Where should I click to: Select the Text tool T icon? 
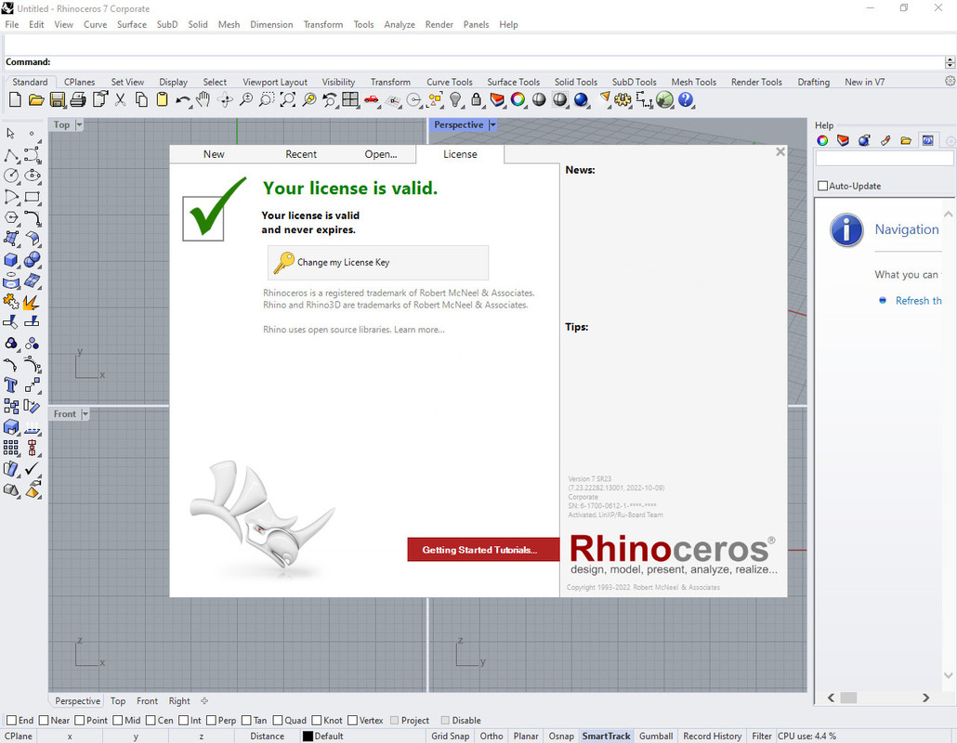[11, 385]
